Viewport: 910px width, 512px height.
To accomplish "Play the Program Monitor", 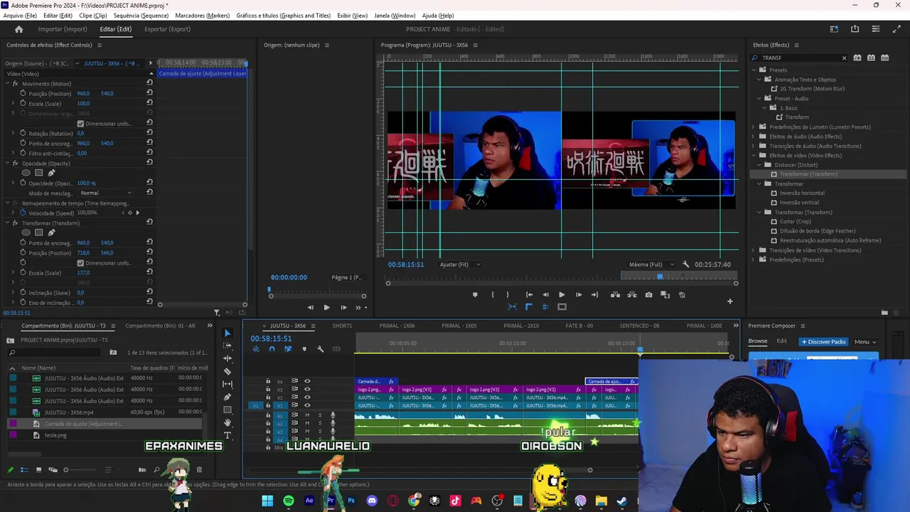I will pos(562,294).
